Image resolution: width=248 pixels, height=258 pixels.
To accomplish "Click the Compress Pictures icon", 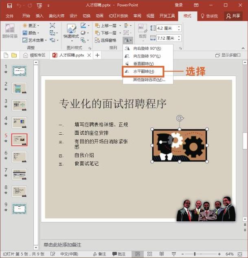I will tap(52, 26).
